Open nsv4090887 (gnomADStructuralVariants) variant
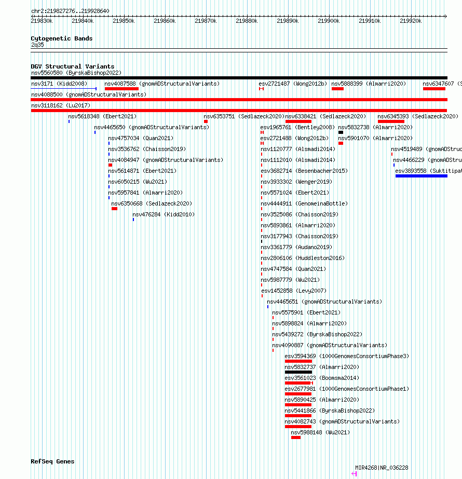462x479 pixels. pos(330,345)
